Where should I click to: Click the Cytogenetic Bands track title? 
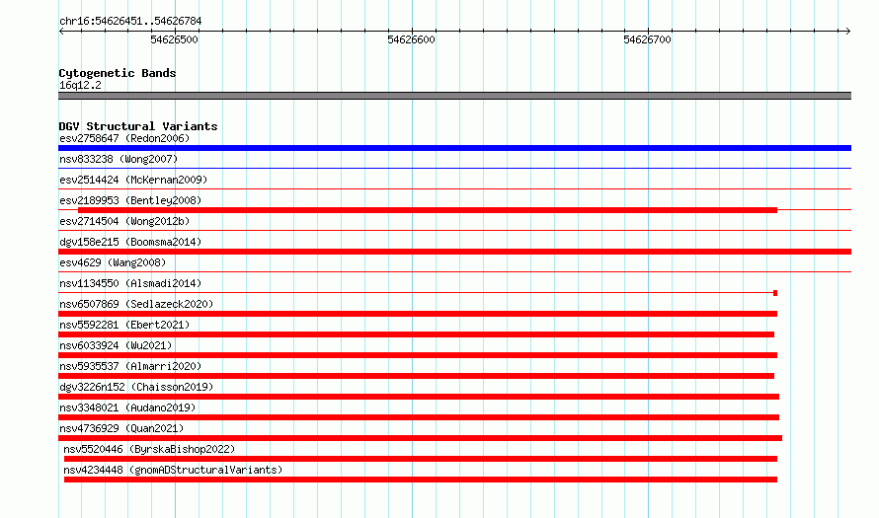click(118, 73)
